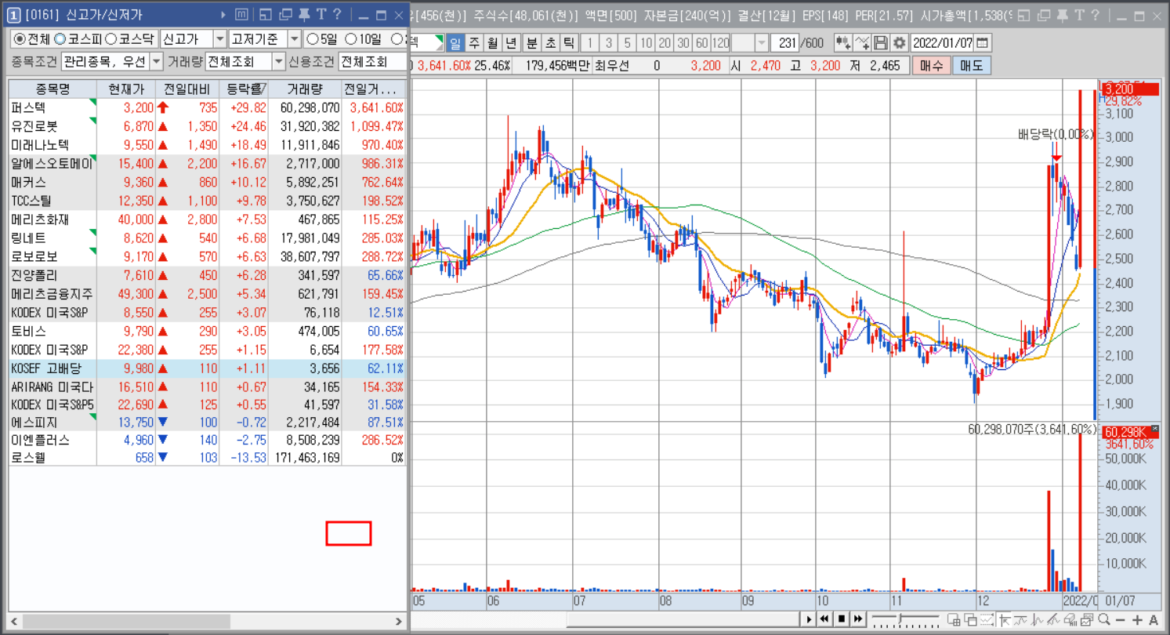Select the 10일 period radio button
This screenshot has height=635, width=1170.
coord(351,38)
